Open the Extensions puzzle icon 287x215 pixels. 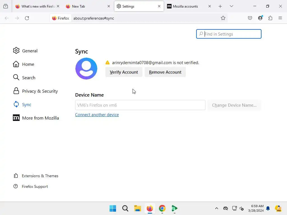pyautogui.click(x=270, y=18)
